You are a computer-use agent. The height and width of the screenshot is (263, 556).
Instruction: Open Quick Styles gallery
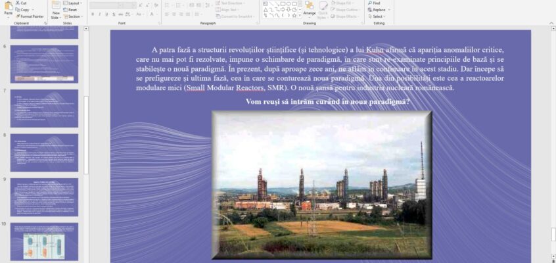coord(323,10)
